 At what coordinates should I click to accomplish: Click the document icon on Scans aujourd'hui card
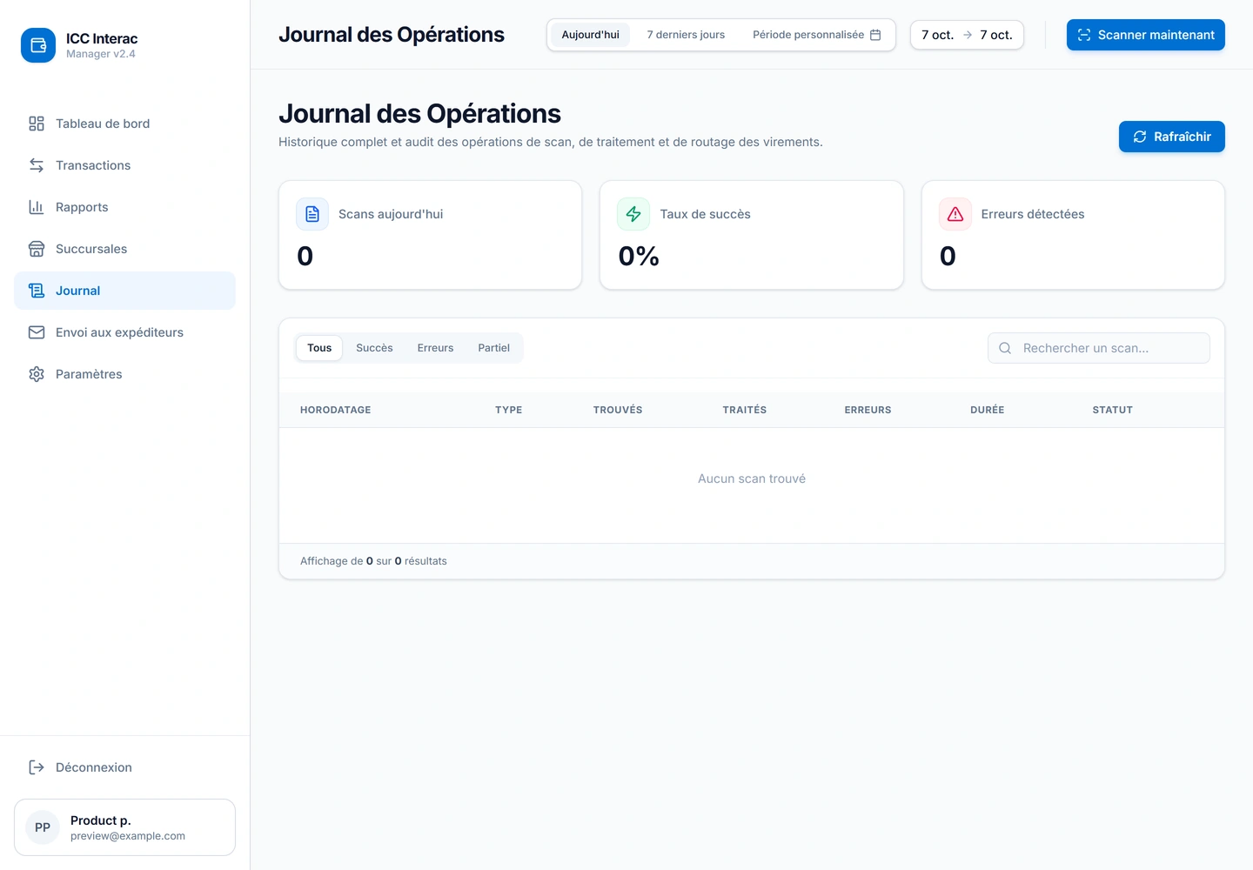[x=312, y=214]
